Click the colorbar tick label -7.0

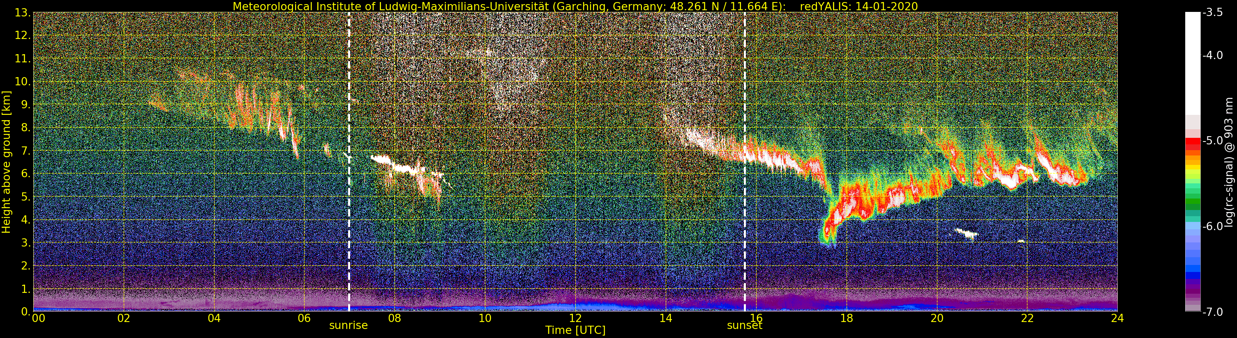pos(1212,312)
